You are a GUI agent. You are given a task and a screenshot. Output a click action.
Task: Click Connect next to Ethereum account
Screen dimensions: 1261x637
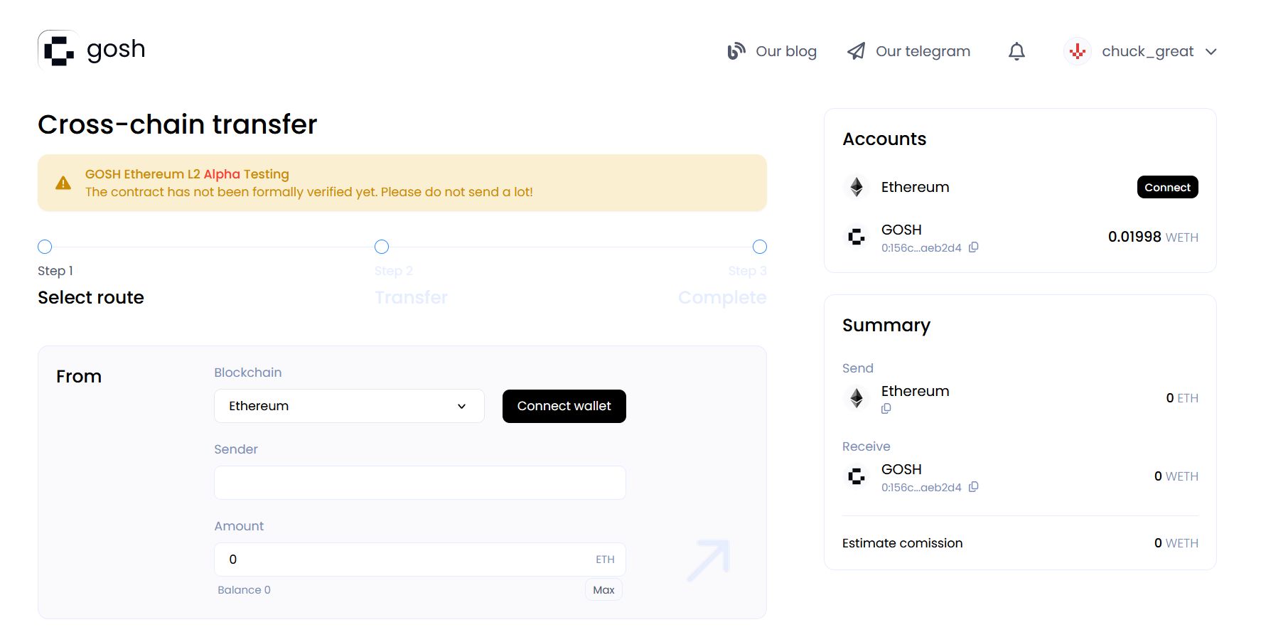point(1167,187)
